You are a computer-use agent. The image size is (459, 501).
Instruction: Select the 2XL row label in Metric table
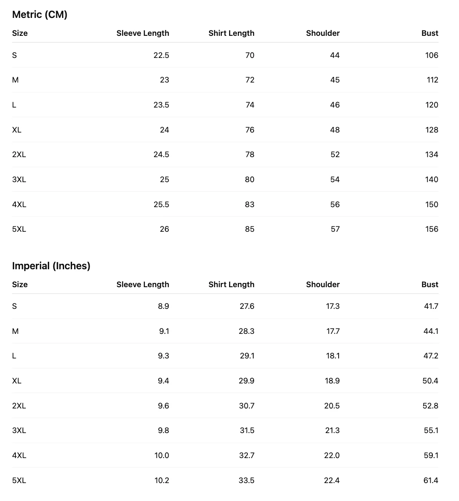tap(19, 155)
